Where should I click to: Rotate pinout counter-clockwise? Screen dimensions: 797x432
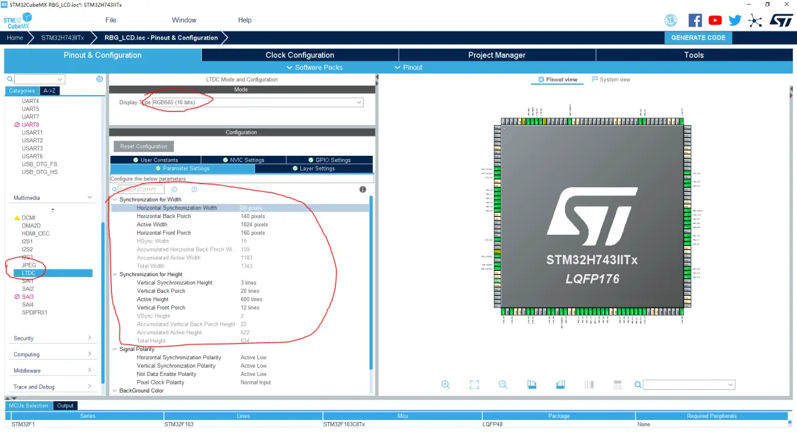click(560, 385)
